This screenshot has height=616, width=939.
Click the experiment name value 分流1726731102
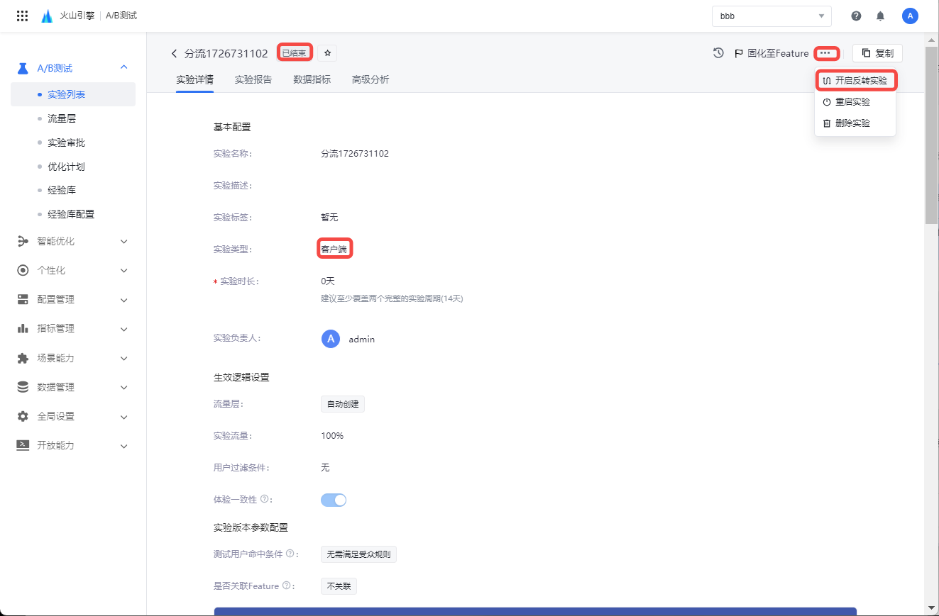point(355,154)
